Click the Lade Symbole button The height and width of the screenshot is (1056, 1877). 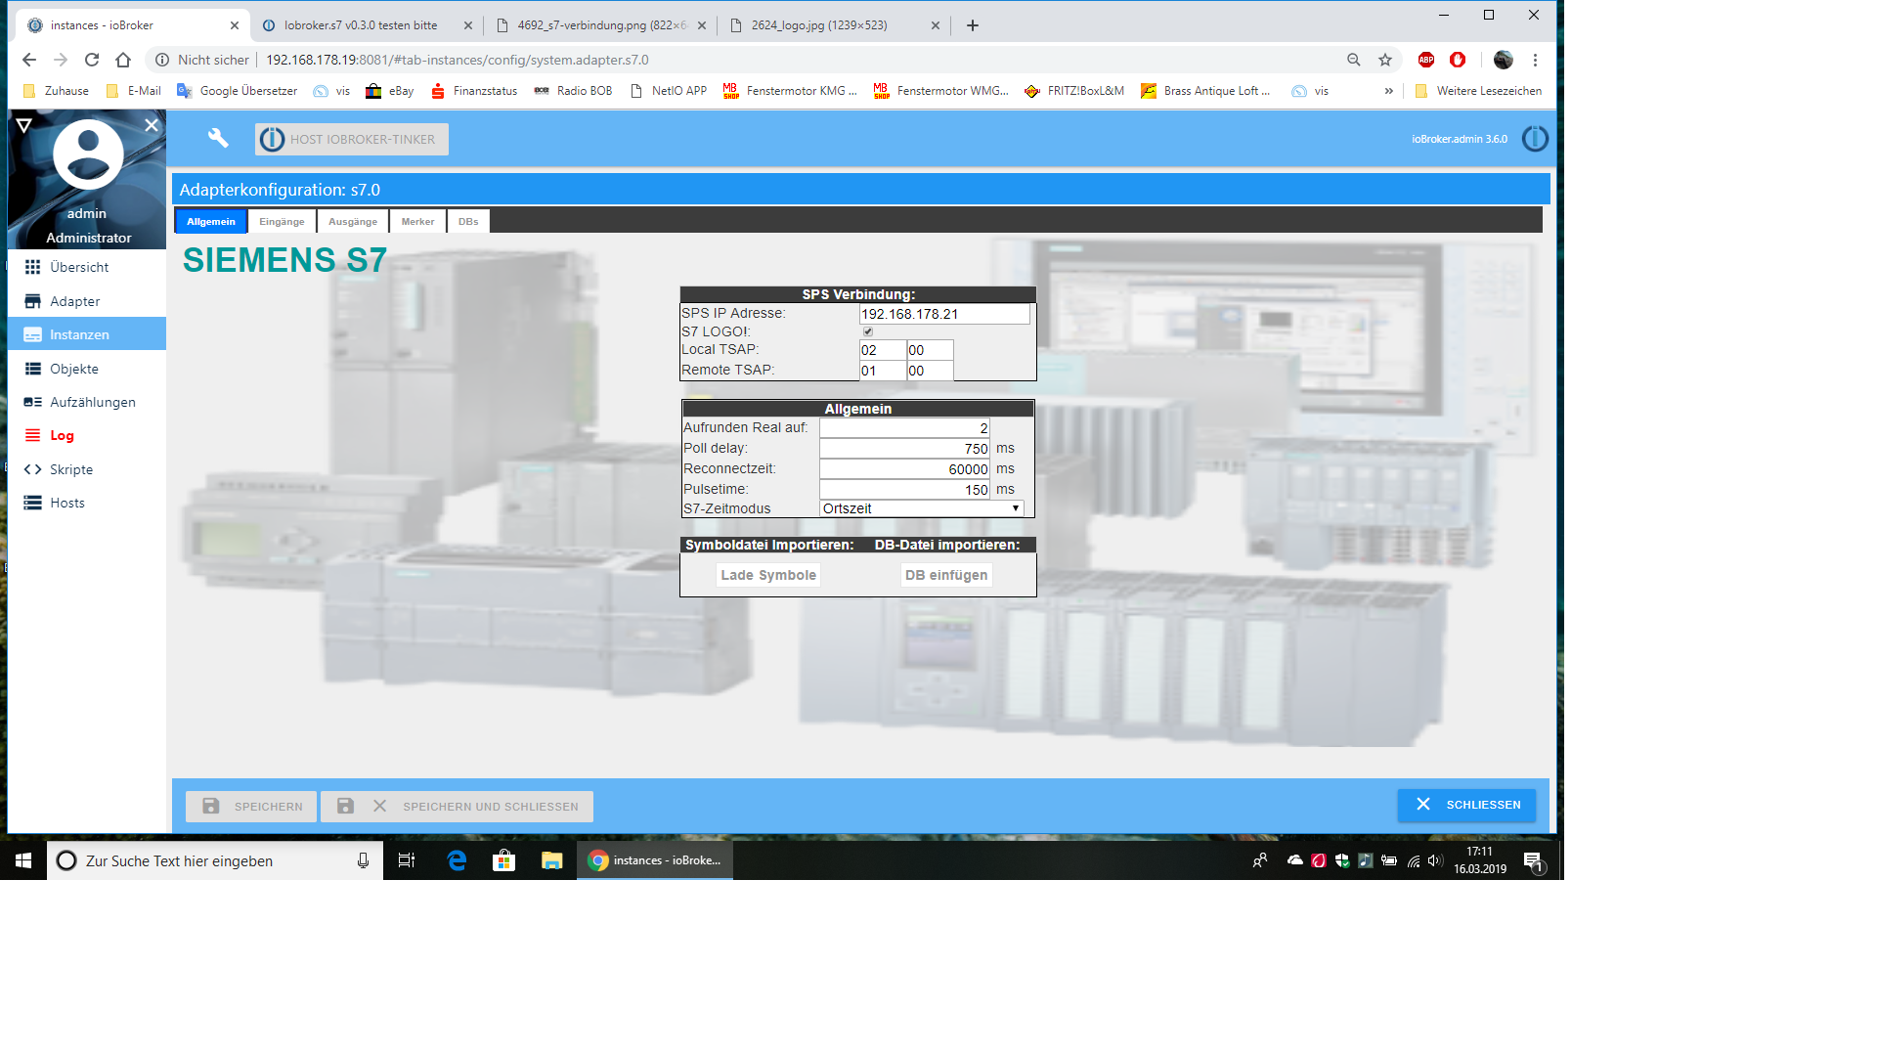(x=768, y=575)
